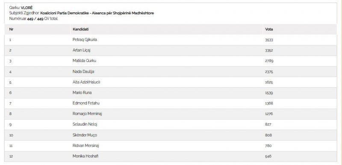Screen dimensions: 342x165
Task: Click the VLORË district label
Action: click(x=27, y=8)
